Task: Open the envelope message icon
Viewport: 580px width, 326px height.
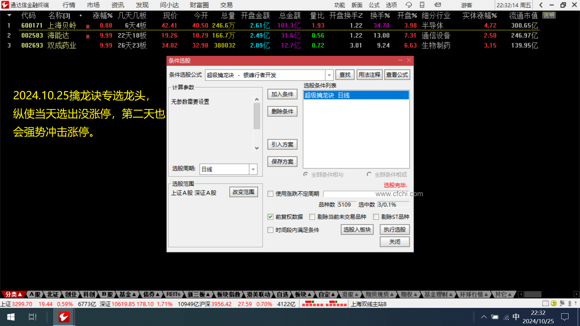Action: (437, 5)
